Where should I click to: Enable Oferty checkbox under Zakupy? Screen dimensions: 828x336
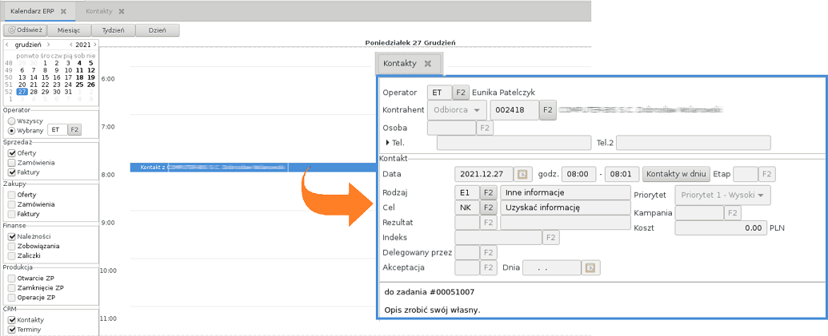pos(12,194)
